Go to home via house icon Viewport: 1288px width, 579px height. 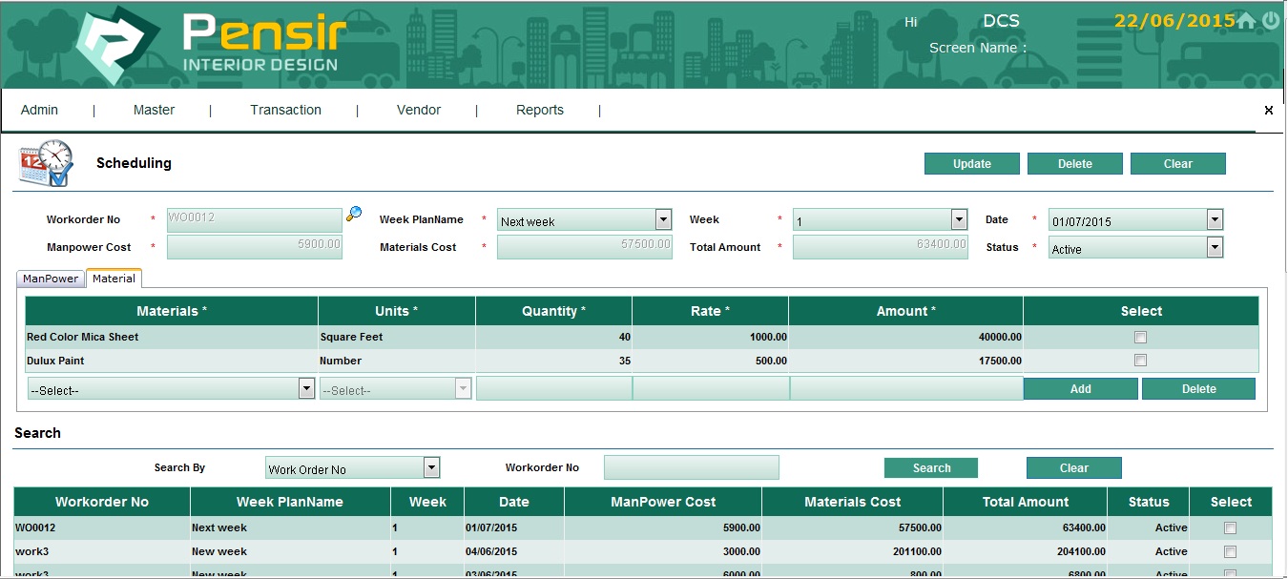pyautogui.click(x=1246, y=21)
